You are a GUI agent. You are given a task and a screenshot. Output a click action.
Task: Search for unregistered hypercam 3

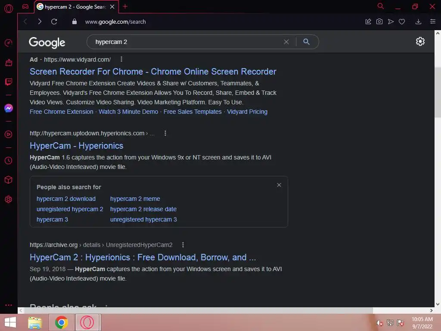click(x=143, y=219)
